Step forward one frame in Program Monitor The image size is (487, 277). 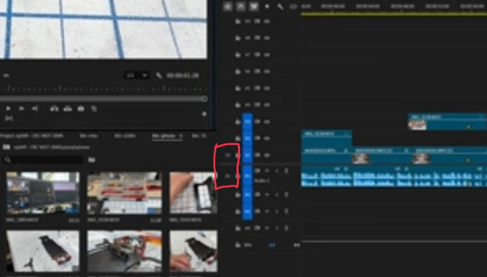(21, 109)
